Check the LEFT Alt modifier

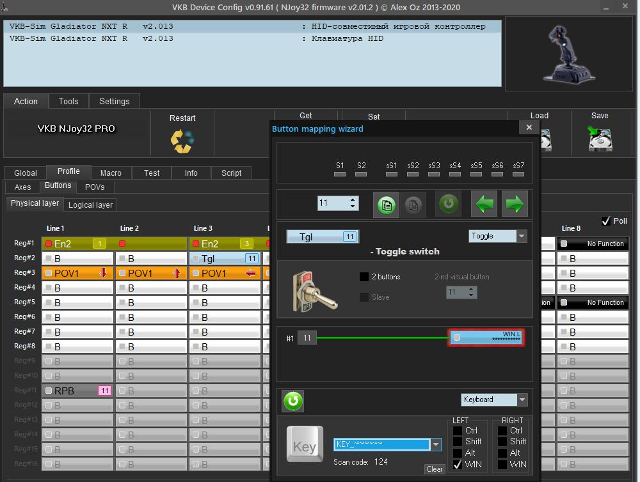pos(458,453)
